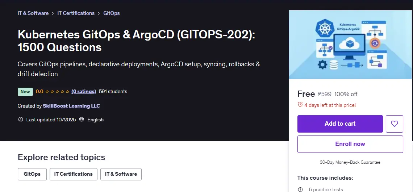Click the Last updated 10/2025 text
Image resolution: width=413 pixels, height=192 pixels.
click(x=51, y=120)
